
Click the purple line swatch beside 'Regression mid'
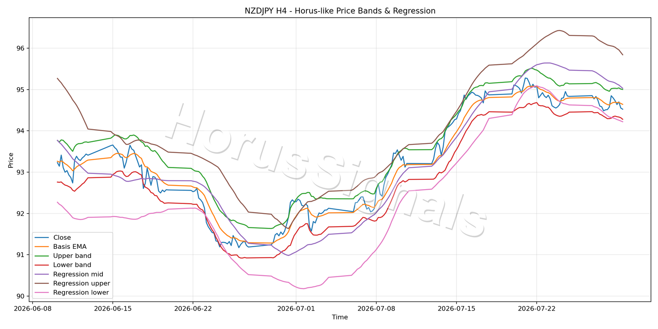pos(42,274)
